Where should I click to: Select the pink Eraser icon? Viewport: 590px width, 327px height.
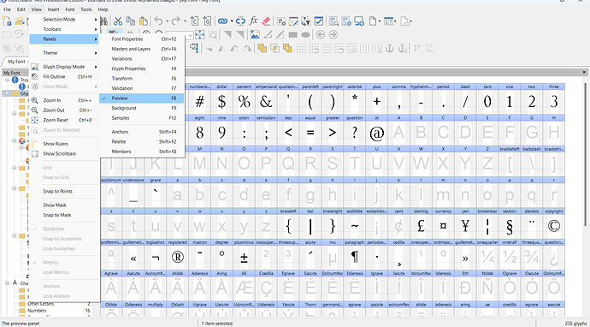(266, 21)
